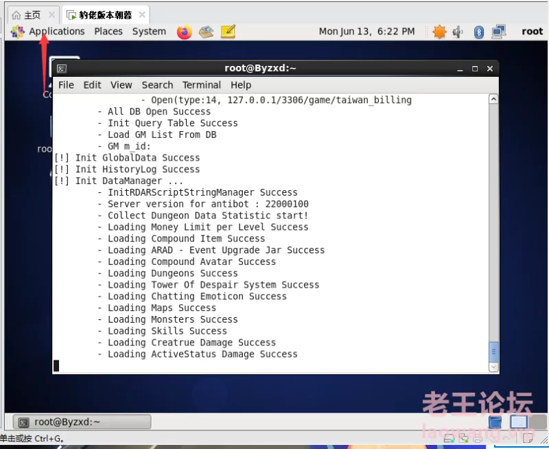Click the first workspace switcher square
Screen dimensions: 549x449
pyautogui.click(x=519, y=422)
